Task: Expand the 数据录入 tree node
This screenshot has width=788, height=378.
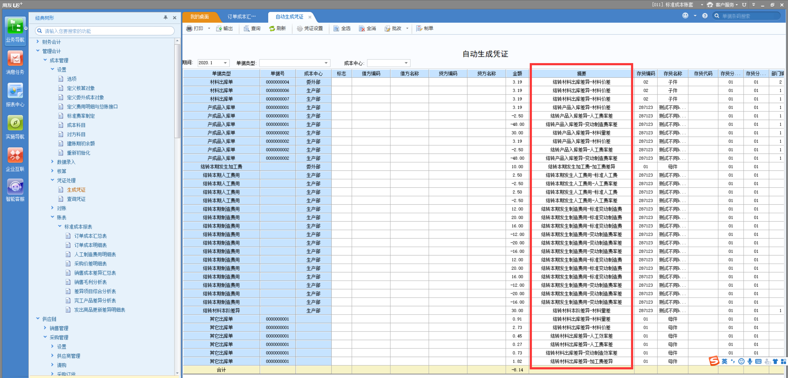Action: (x=52, y=162)
